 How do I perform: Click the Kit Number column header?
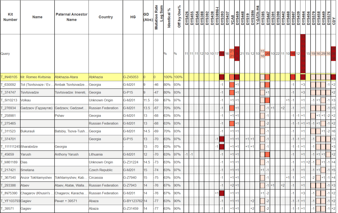tap(10, 17)
